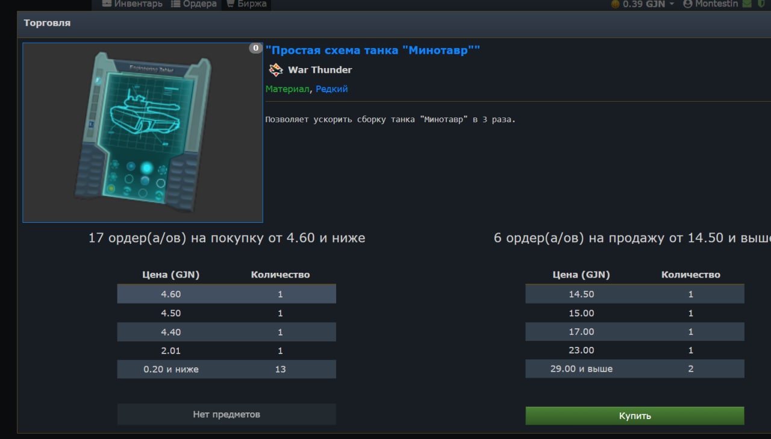Screen dimensions: 771x439
Task: Click the War Thunder game icon
Action: click(276, 70)
